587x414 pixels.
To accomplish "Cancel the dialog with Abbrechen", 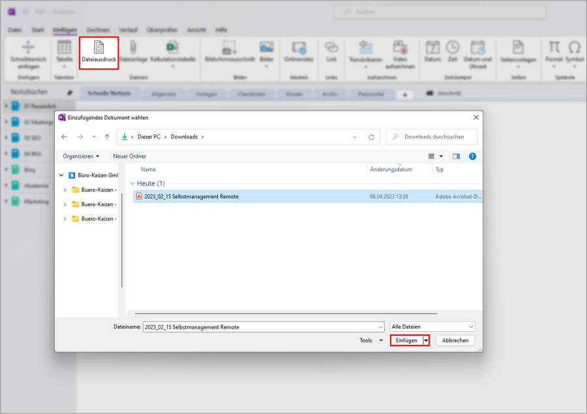I will (455, 340).
